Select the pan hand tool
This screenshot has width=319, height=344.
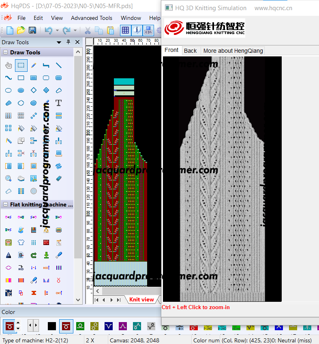(9, 65)
